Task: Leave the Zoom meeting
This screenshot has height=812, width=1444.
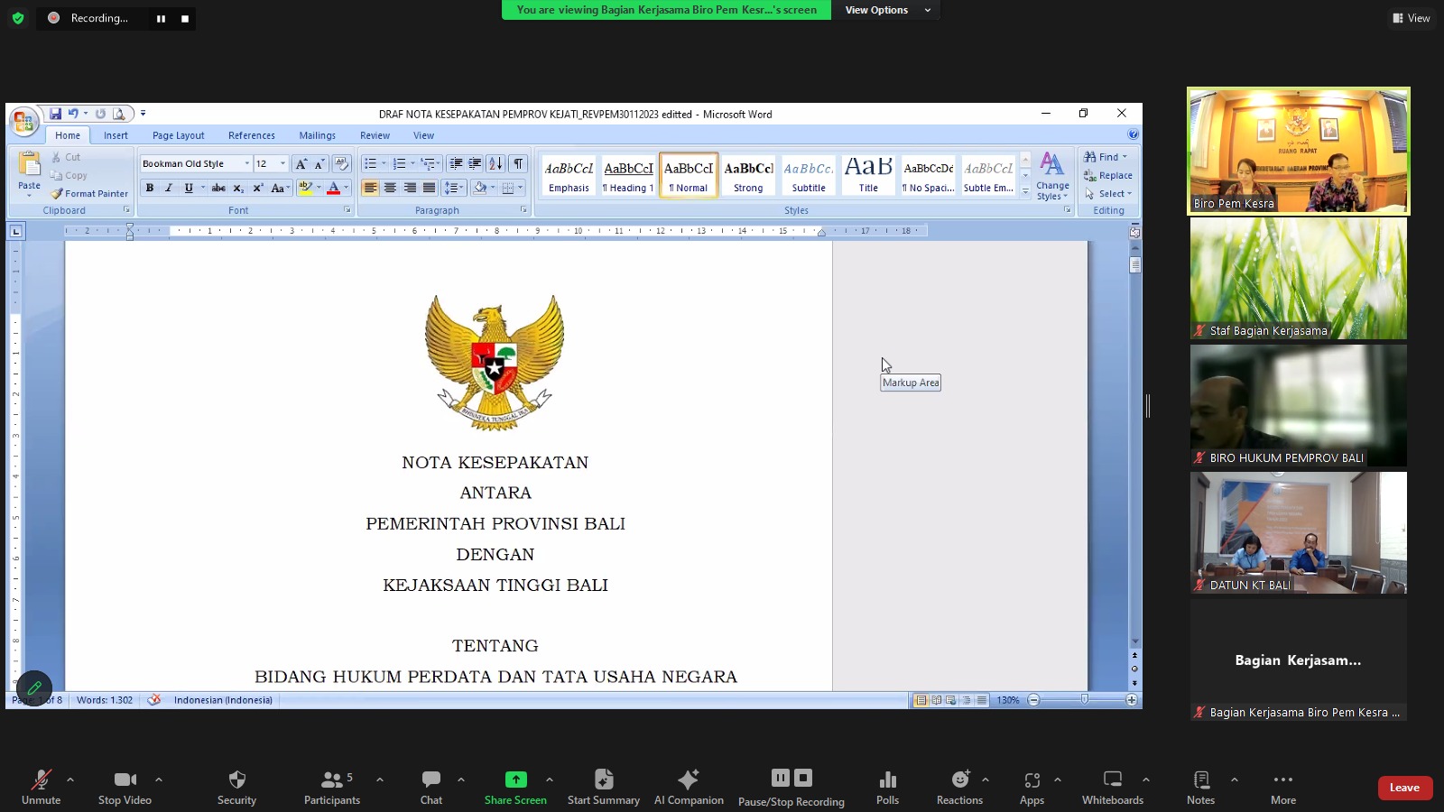Action: click(x=1404, y=788)
